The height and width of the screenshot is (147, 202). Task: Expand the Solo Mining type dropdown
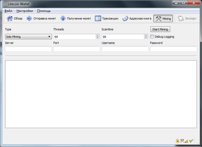tap(28, 37)
